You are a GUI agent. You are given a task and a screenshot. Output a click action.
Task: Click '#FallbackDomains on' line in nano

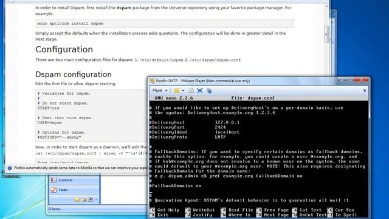(x=176, y=186)
